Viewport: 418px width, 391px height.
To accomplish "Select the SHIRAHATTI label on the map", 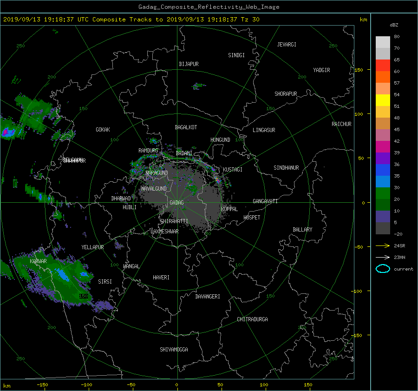I will point(174,221).
